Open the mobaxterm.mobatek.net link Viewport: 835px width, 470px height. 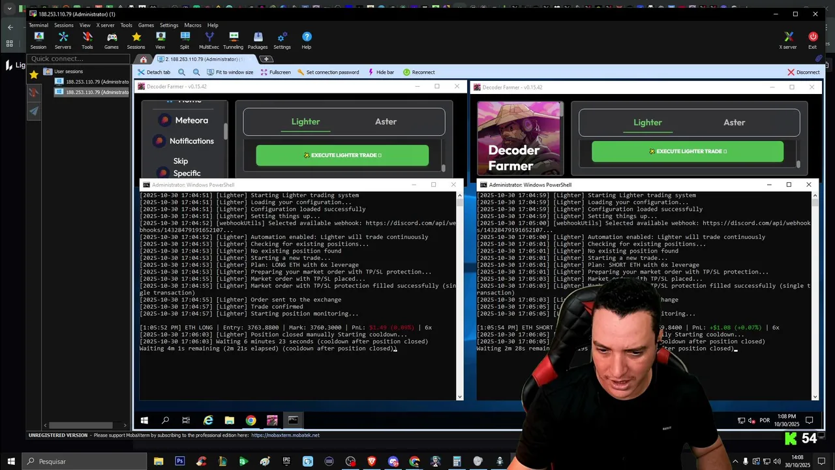tap(285, 435)
